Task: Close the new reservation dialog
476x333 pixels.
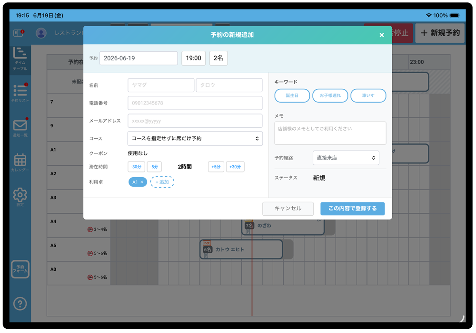Action: [382, 35]
